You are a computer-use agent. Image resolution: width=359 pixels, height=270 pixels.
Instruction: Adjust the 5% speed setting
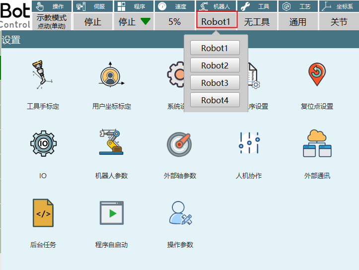(x=175, y=22)
